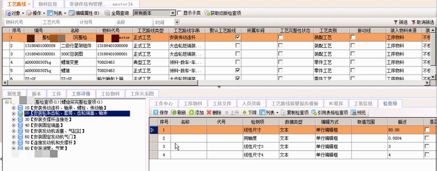The image size is (437, 171).
Task: Open the 列表 menu beside 下降
Action: pos(269,113)
